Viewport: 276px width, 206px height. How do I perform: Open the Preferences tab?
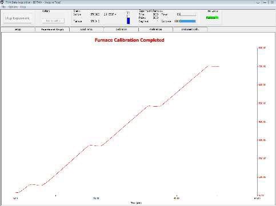(x=155, y=29)
